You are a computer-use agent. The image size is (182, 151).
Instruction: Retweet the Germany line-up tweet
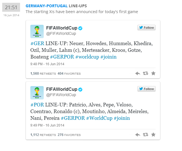(145, 74)
